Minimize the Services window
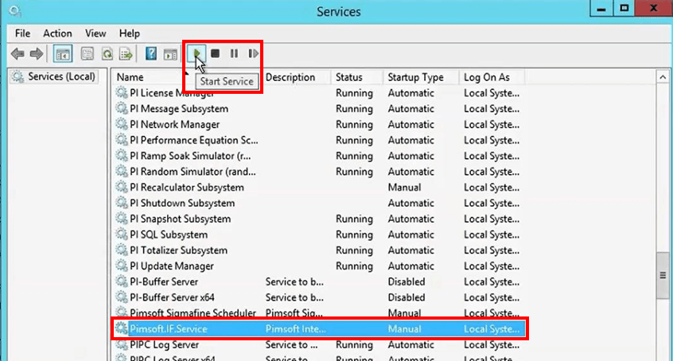Screen dimensions: 673x361 click(601, 9)
